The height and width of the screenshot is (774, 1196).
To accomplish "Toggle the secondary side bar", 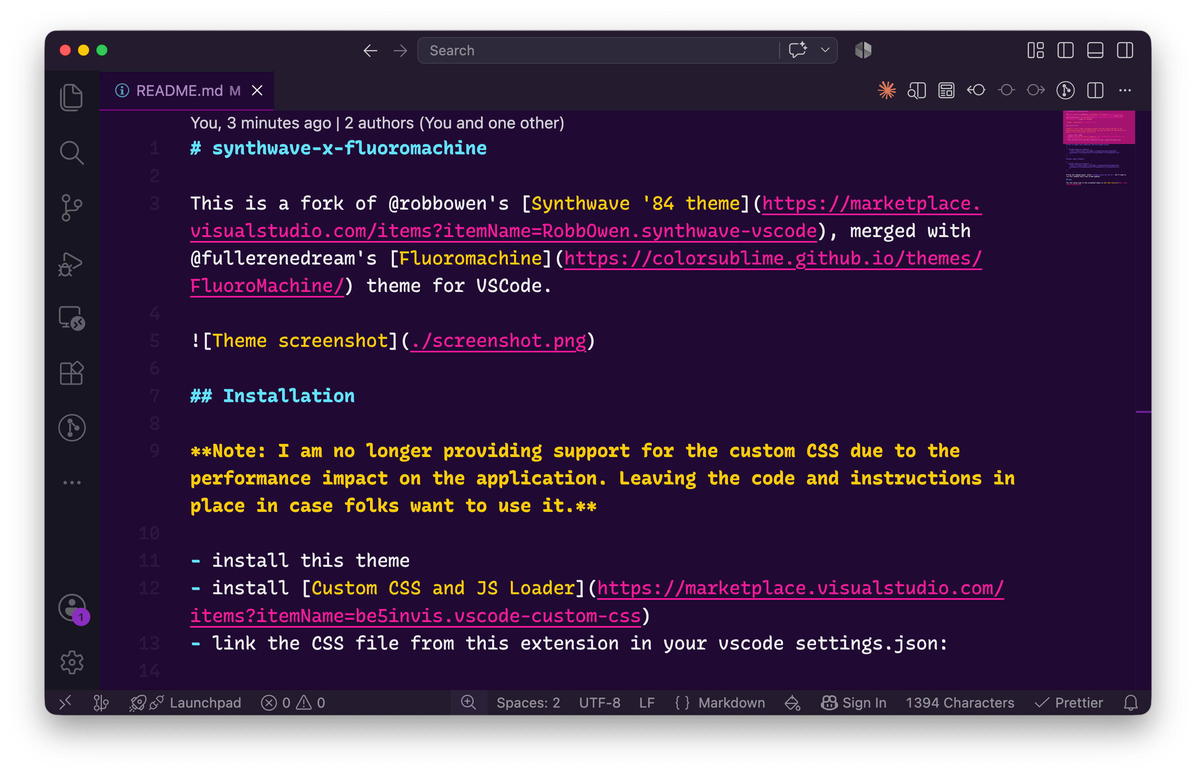I will coord(1125,50).
